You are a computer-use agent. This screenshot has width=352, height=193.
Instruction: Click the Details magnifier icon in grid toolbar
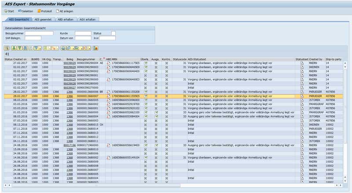(x=6, y=48)
